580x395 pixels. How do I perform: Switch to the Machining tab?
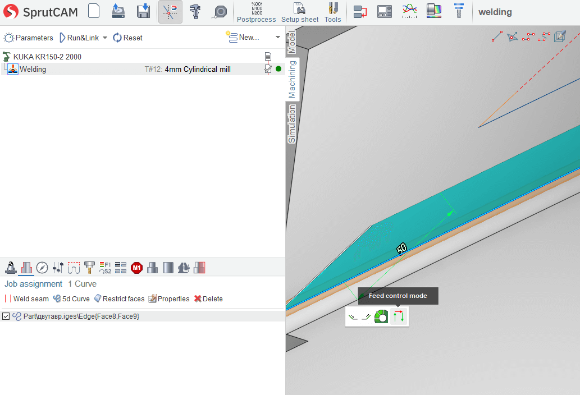pyautogui.click(x=292, y=79)
